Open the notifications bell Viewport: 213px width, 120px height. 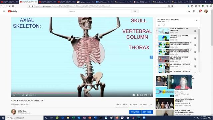[x=200, y=11]
